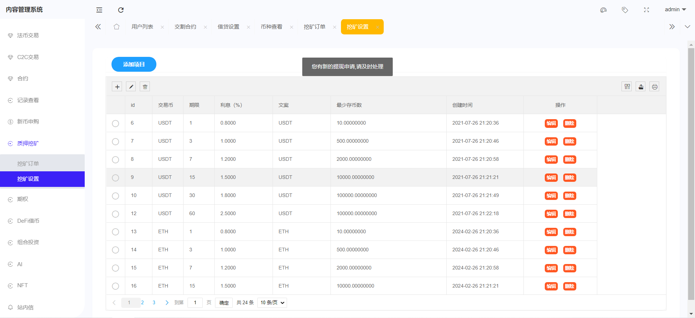The image size is (695, 318).
Task: Expand the DeFi借币 sidebar menu
Action: [28, 221]
